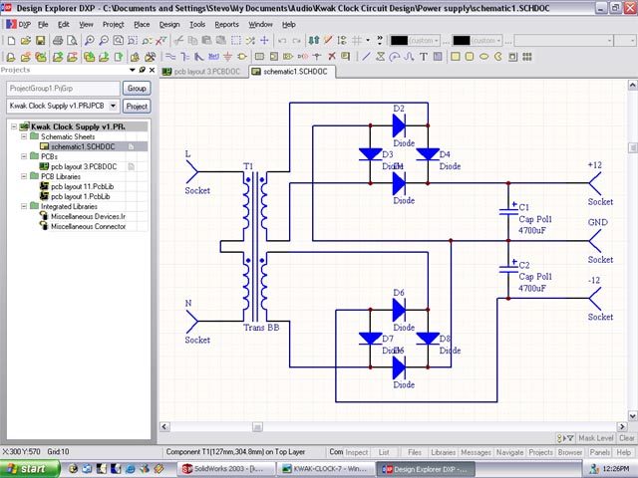
Task: Click the grid settings toolbar icon
Action: click(357, 40)
